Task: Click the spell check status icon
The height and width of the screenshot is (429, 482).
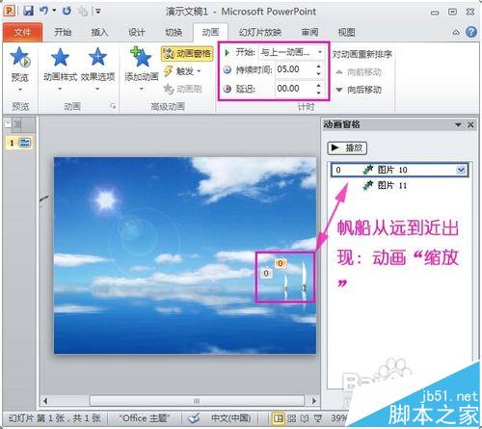Action: click(194, 418)
